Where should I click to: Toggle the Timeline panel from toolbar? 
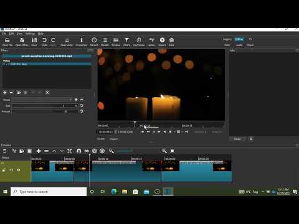pyautogui.click(x=116, y=42)
